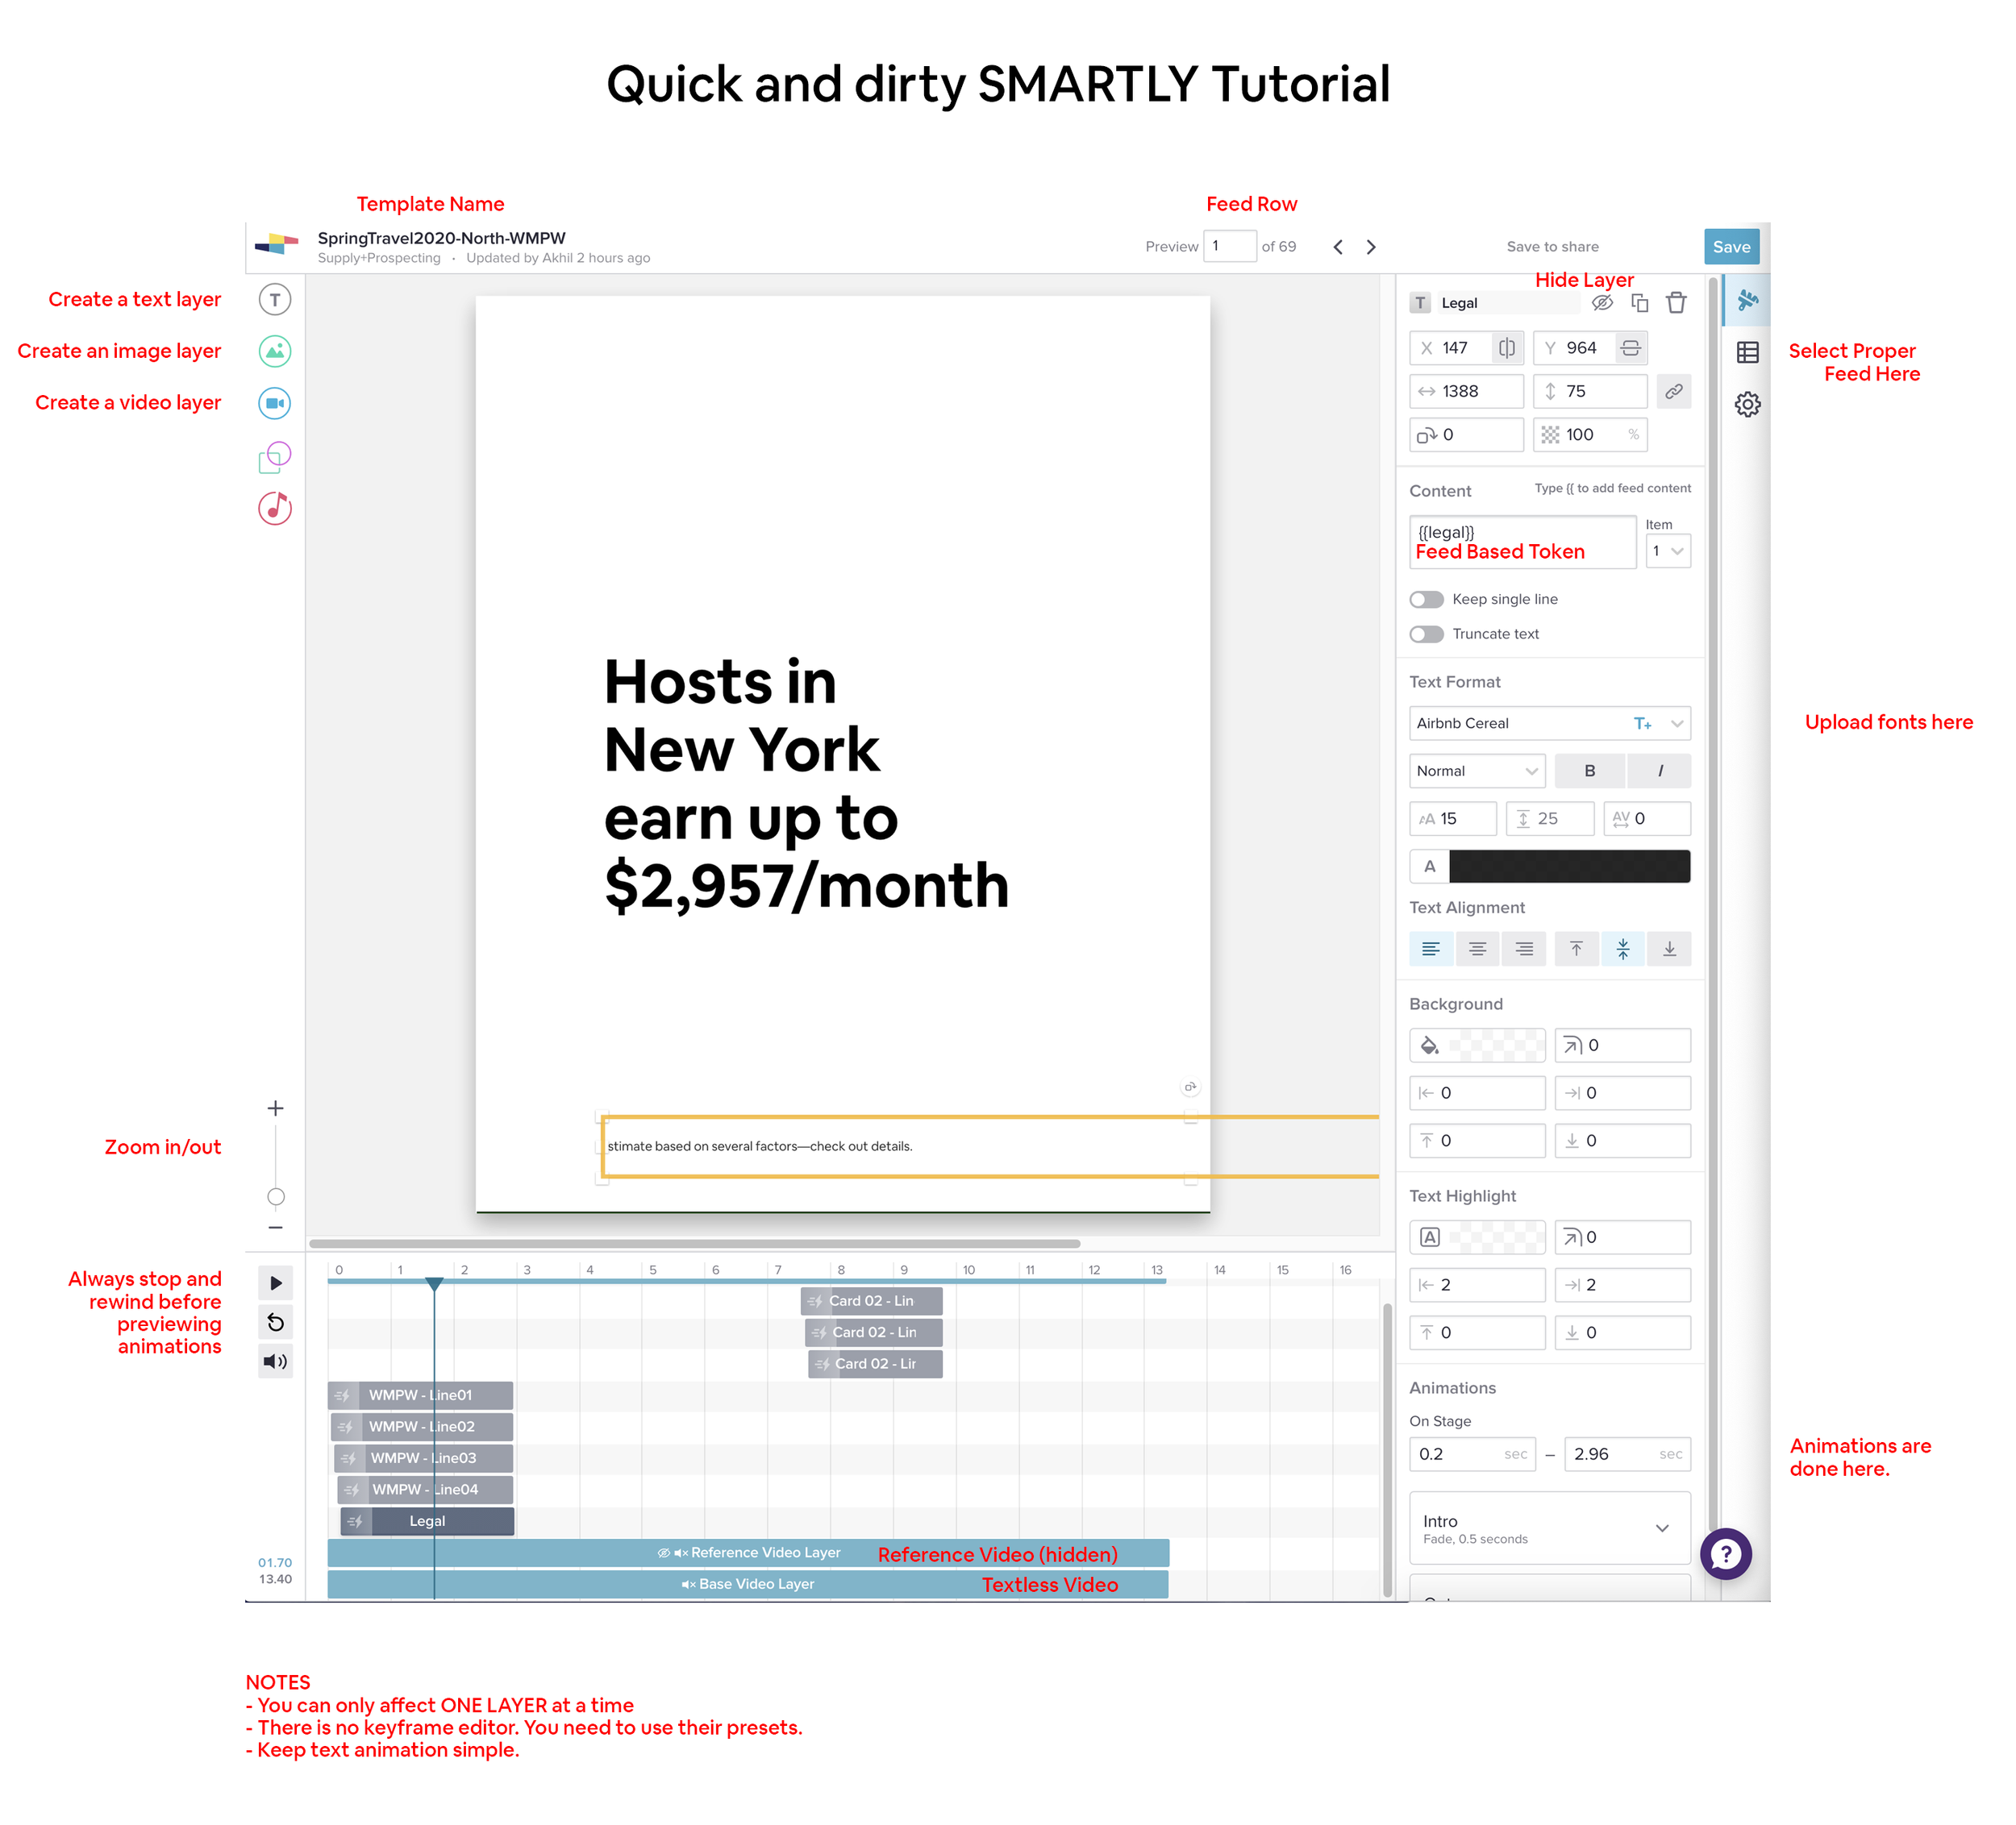Align text to top
The height and width of the screenshot is (1825, 2016).
(x=1577, y=950)
